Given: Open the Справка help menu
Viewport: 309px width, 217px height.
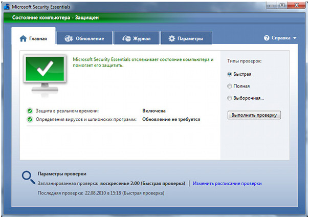Looking at the screenshot, I should 280,38.
